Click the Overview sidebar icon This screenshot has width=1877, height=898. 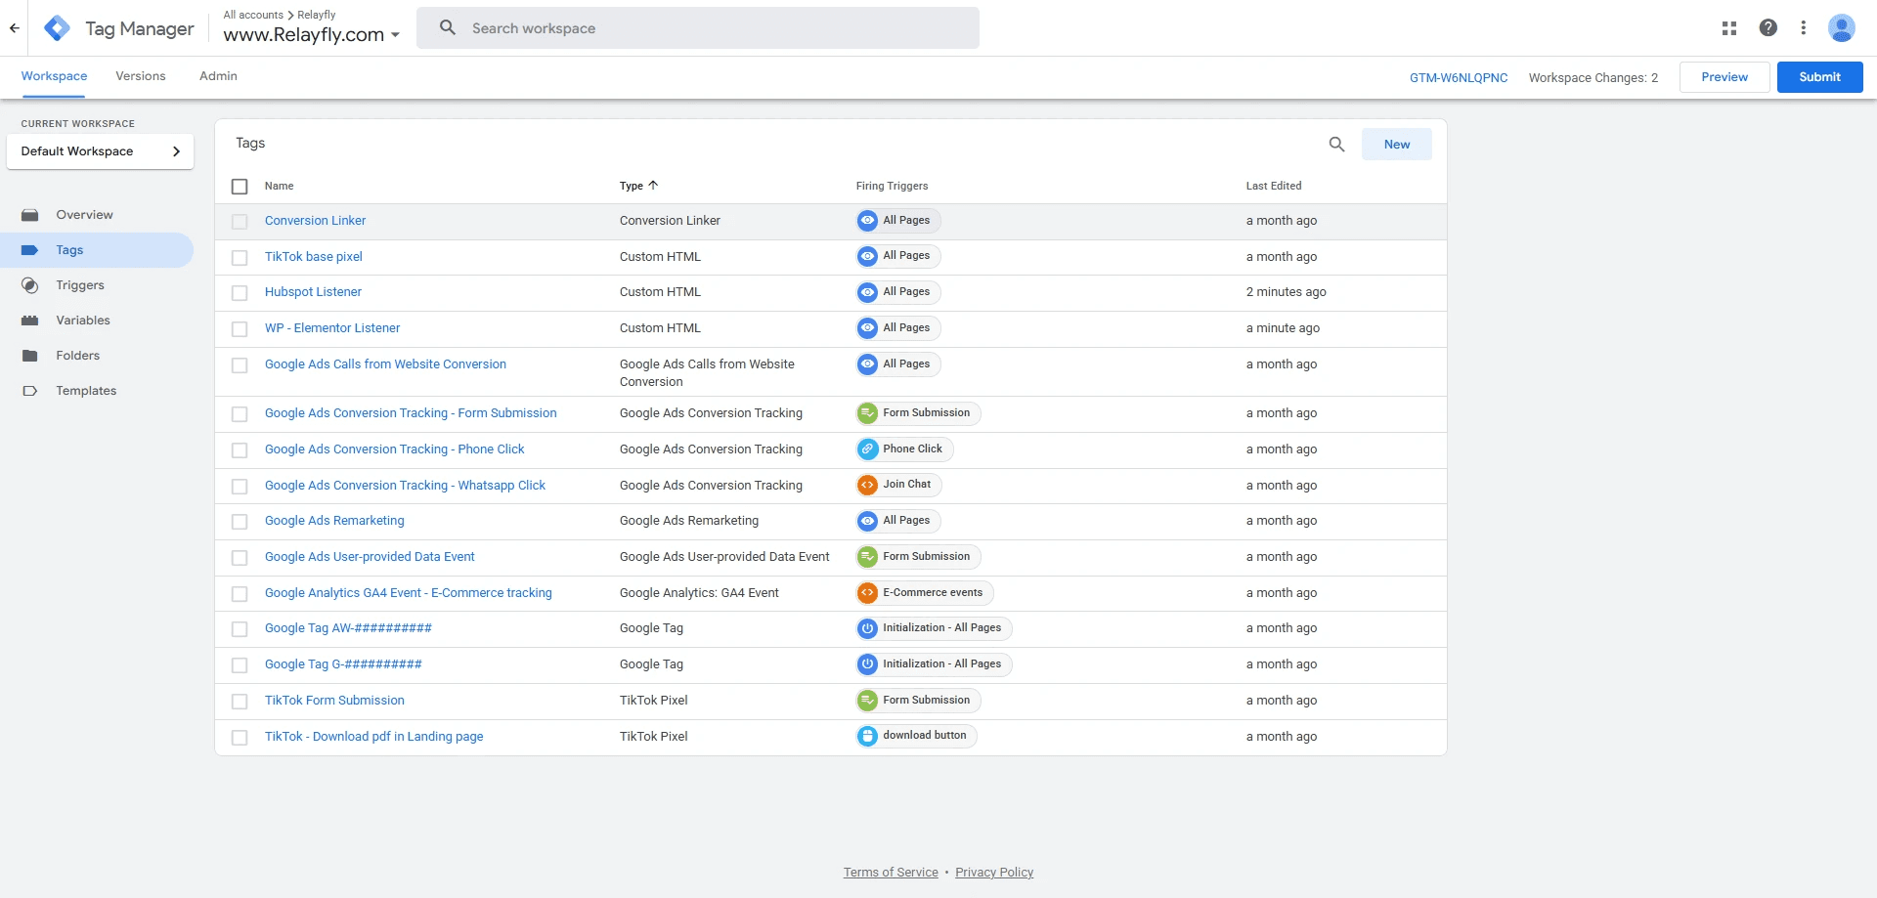pyautogui.click(x=30, y=215)
